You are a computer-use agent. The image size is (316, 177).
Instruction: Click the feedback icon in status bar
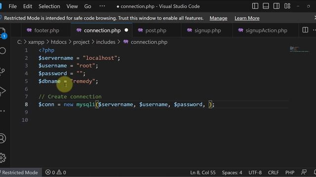click(304, 172)
